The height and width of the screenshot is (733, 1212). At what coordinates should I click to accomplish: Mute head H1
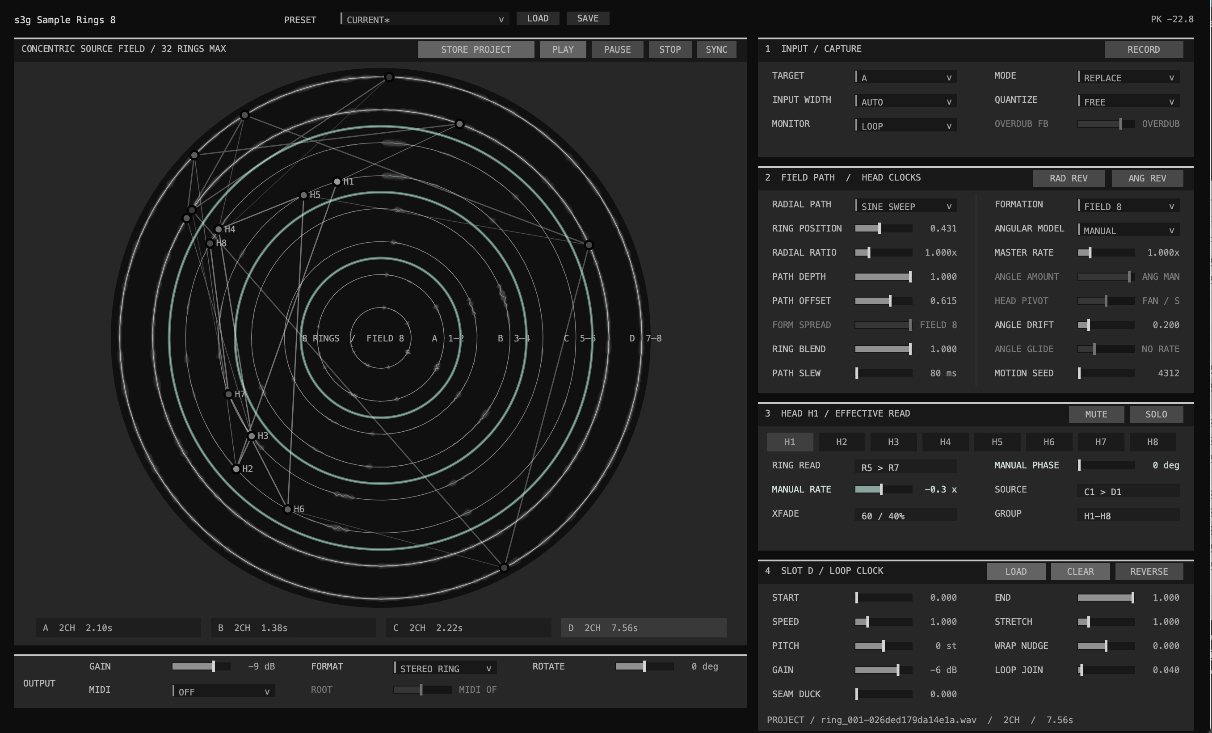click(1096, 414)
